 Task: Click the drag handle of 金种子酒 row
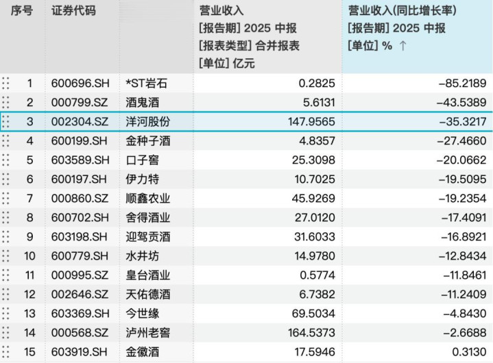coord(5,140)
